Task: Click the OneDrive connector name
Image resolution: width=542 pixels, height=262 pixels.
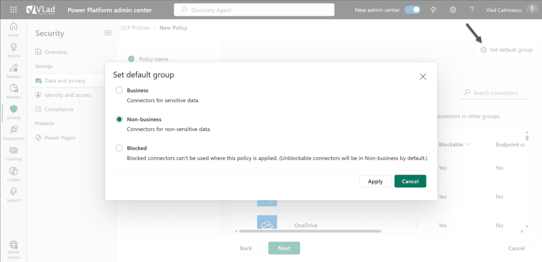Action: [x=306, y=225]
